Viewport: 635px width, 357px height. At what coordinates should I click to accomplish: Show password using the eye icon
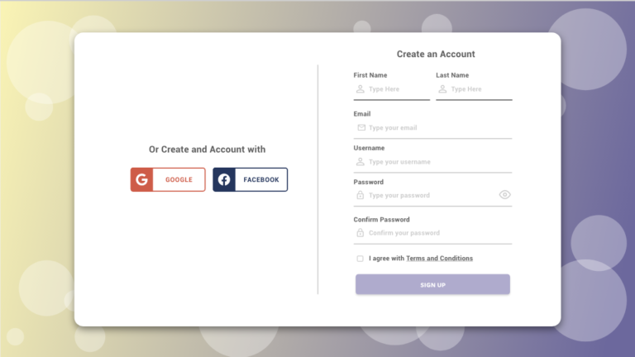[504, 195]
